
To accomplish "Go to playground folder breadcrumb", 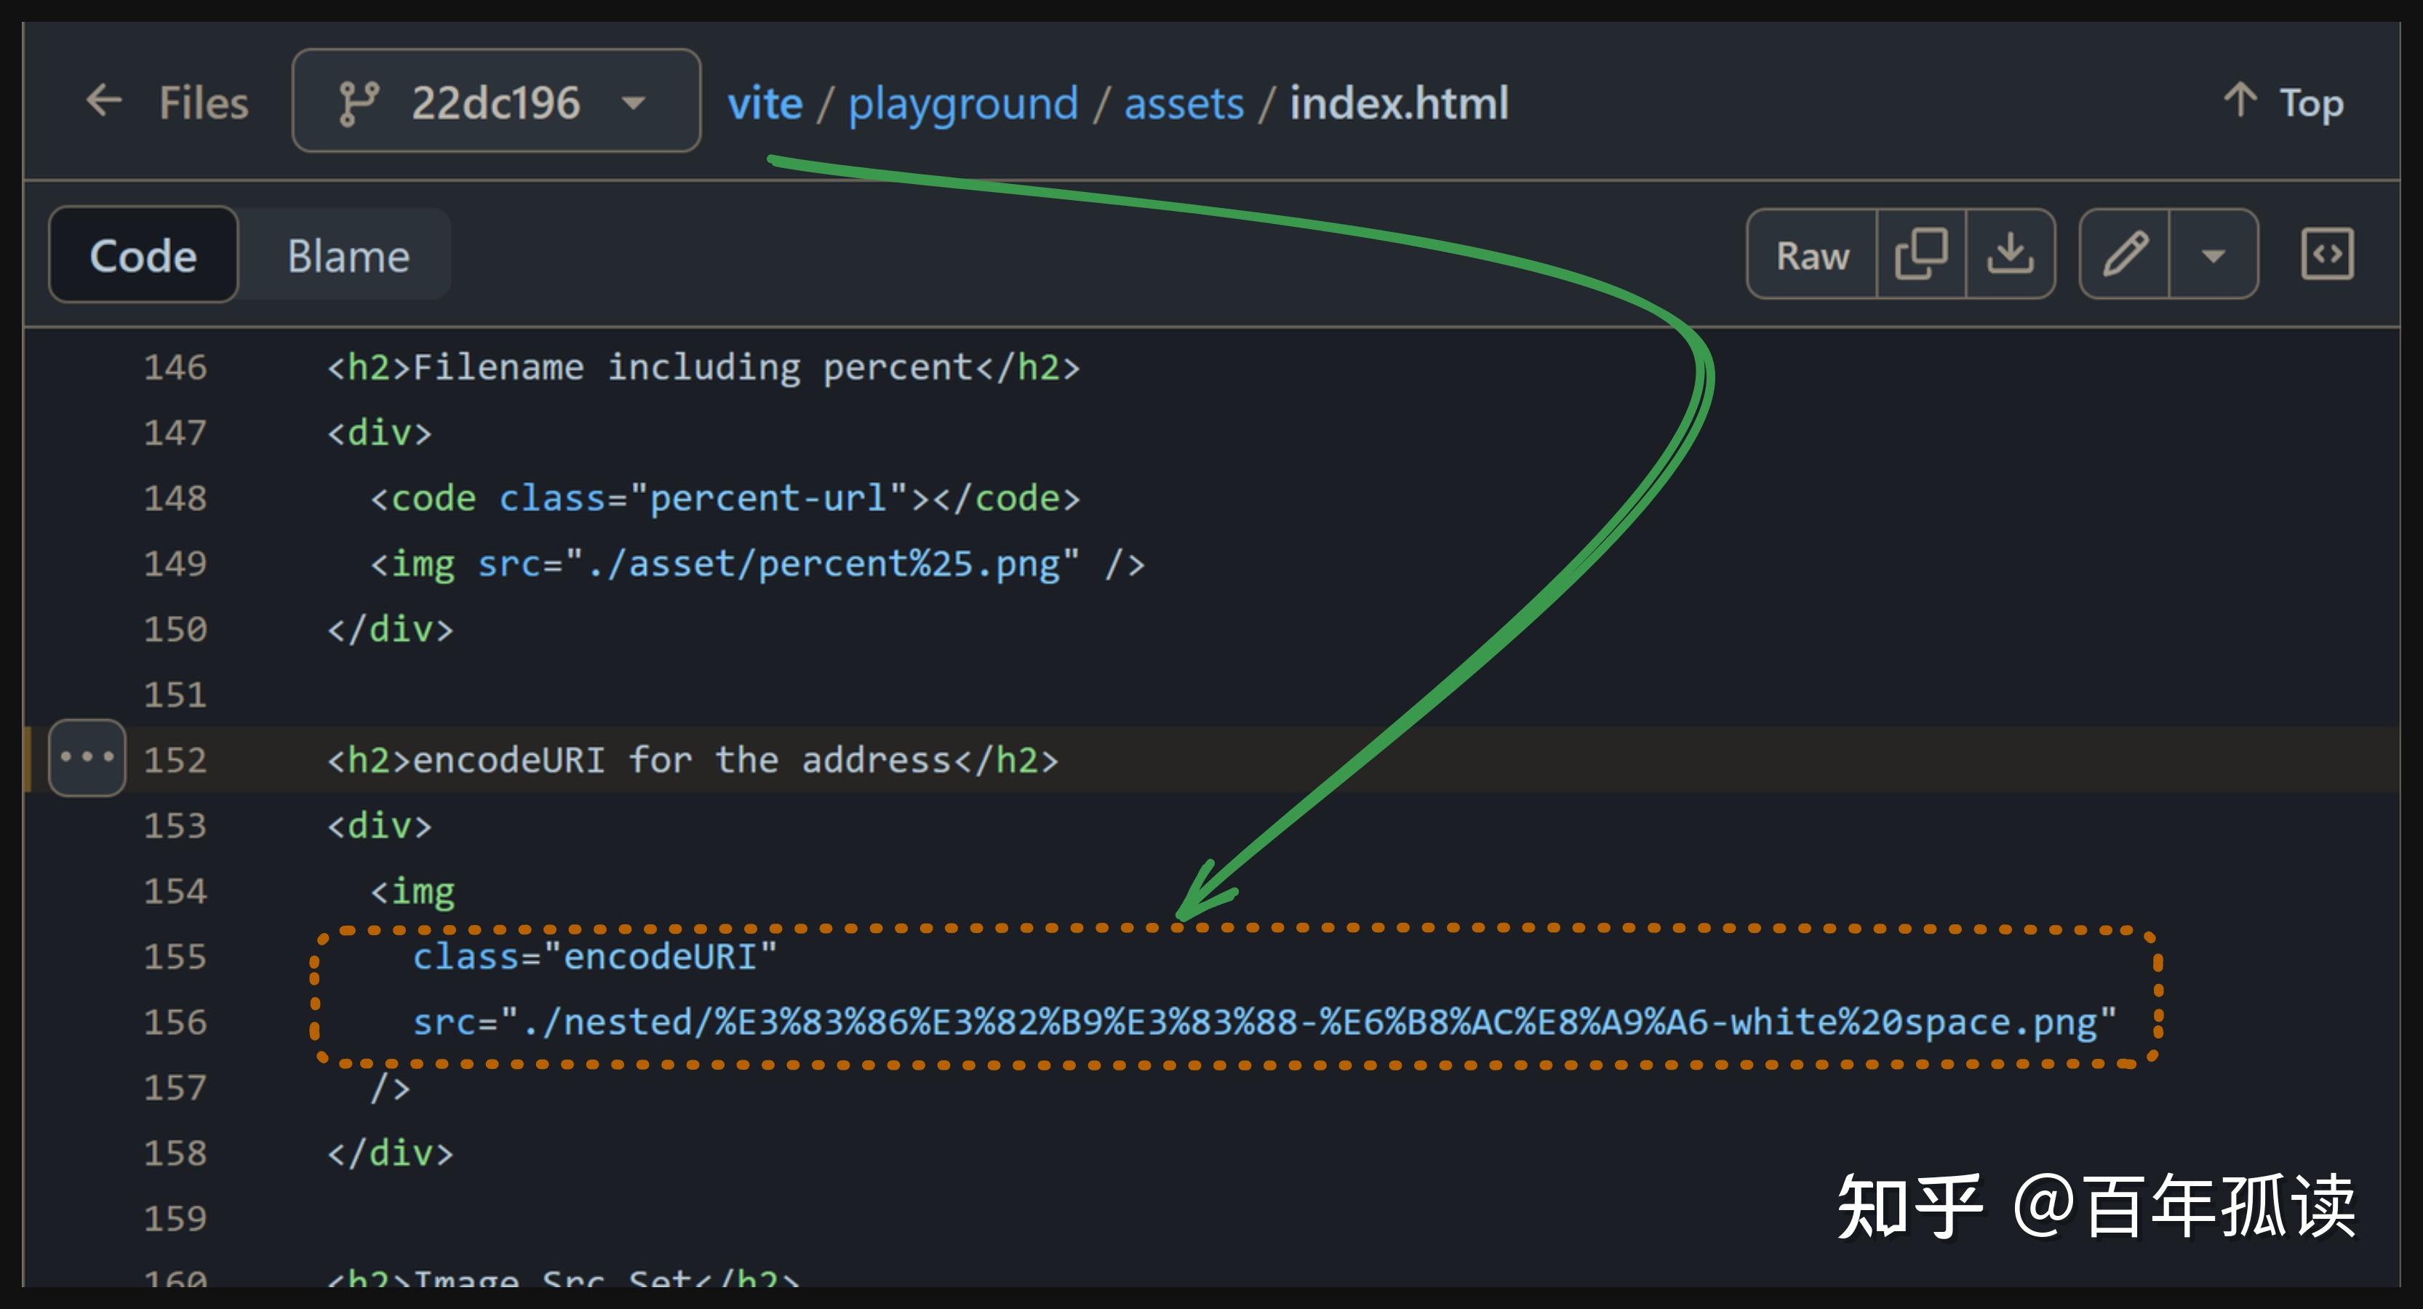I will pos(962,103).
